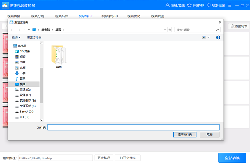The image size is (250, 164).
Task: Click 新建文件夹 button
Action: [x=34, y=37]
